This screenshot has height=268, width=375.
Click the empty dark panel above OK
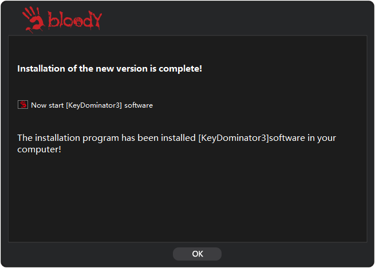click(x=187, y=200)
